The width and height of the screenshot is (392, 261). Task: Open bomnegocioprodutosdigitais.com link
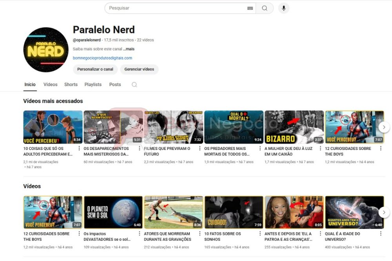click(102, 58)
